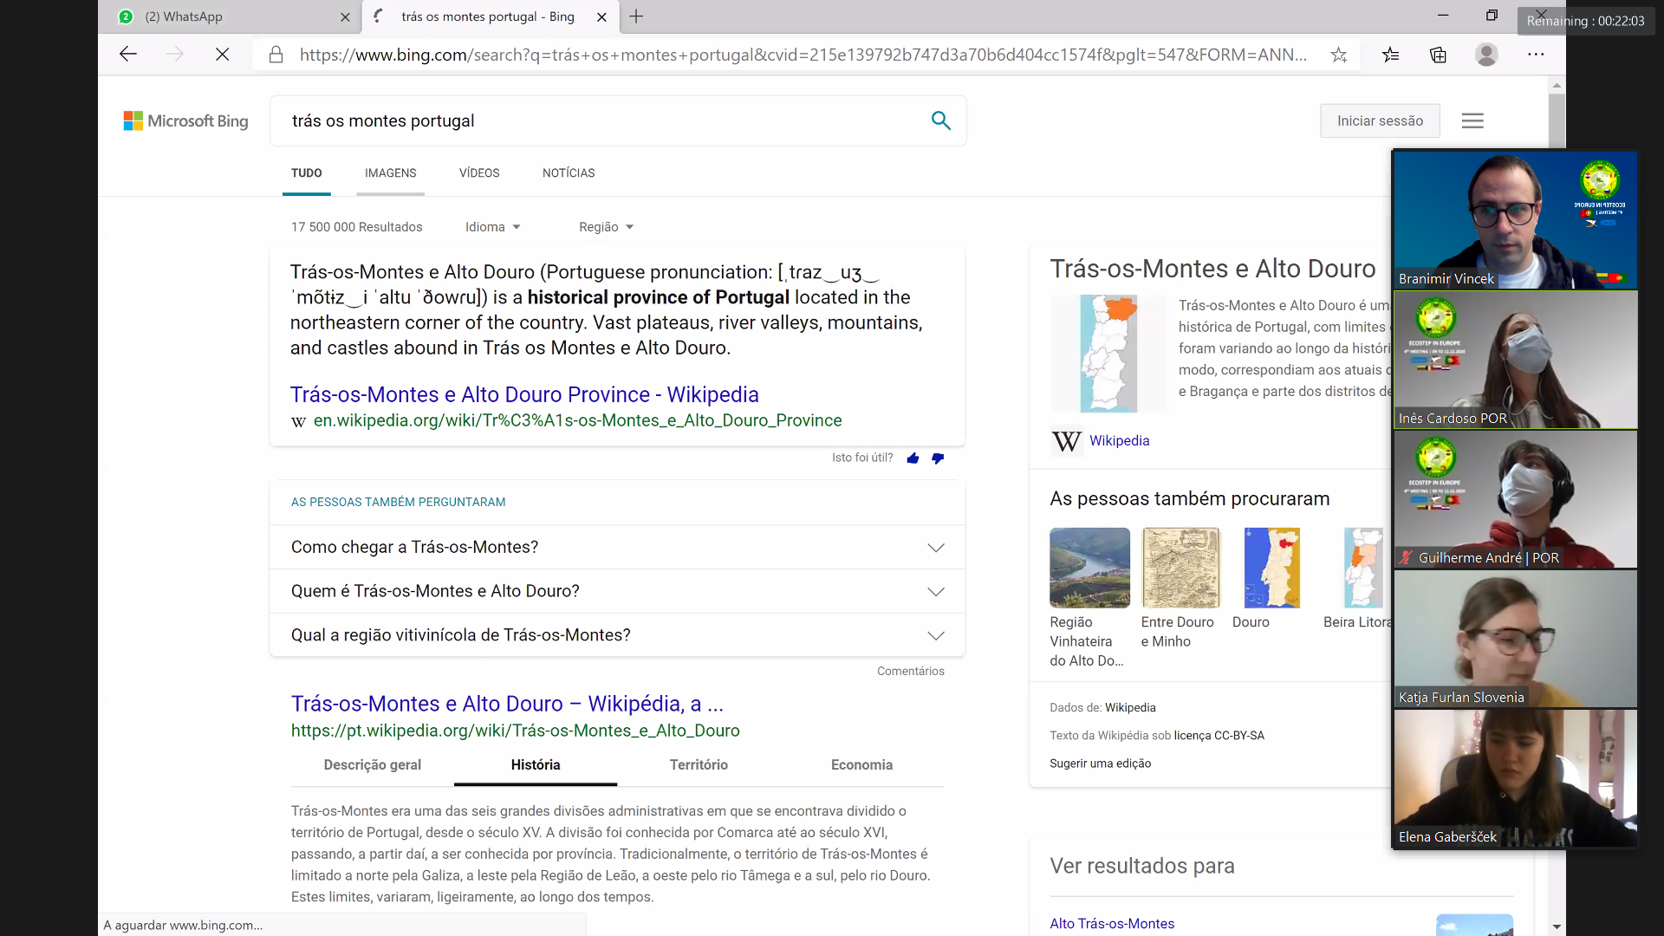Open the Idioma filter dropdown
Image resolution: width=1664 pixels, height=936 pixels.
(x=492, y=227)
